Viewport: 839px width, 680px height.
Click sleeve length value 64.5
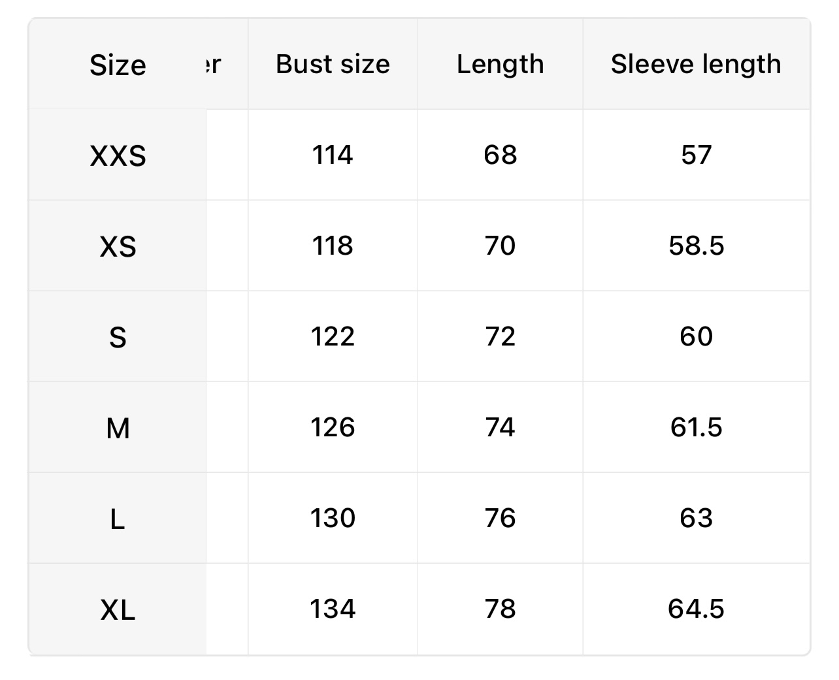pyautogui.click(x=696, y=609)
